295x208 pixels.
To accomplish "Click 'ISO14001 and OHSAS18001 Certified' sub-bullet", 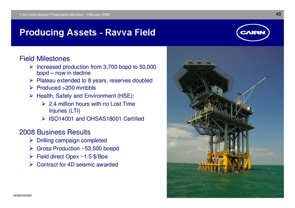I will coord(97,119).
